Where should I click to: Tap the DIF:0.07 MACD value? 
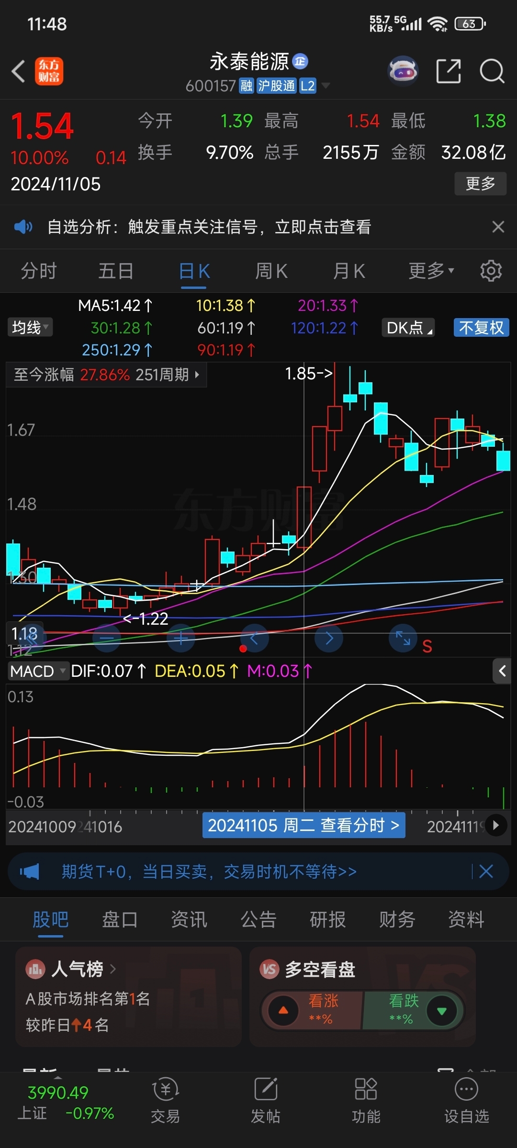point(109,671)
